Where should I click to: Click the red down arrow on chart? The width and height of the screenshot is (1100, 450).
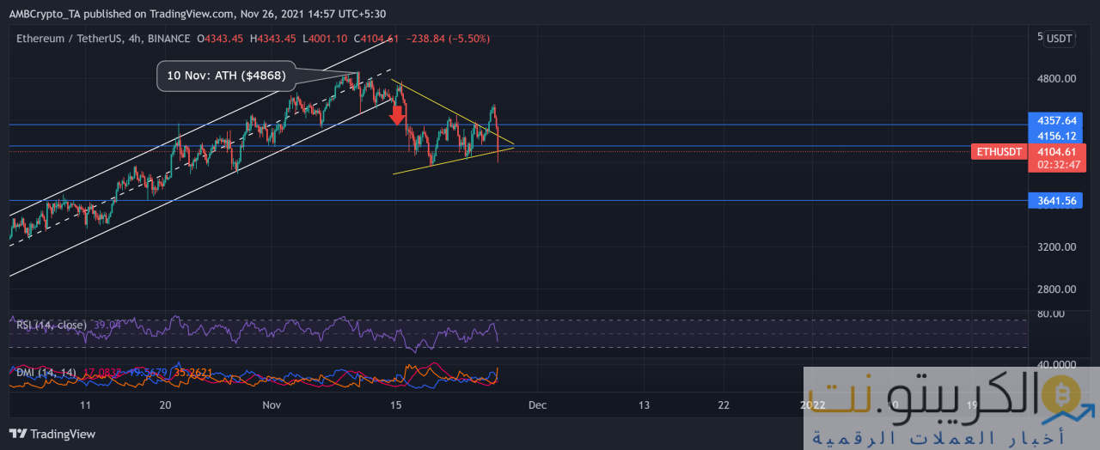tap(397, 112)
